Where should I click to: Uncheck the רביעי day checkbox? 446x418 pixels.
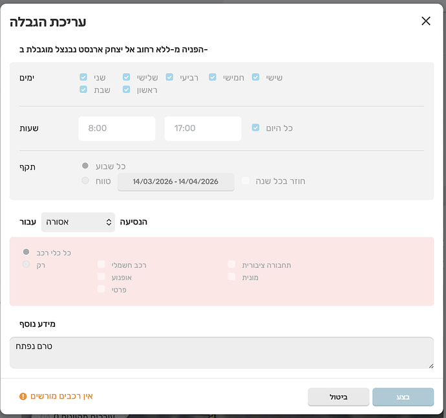point(169,77)
